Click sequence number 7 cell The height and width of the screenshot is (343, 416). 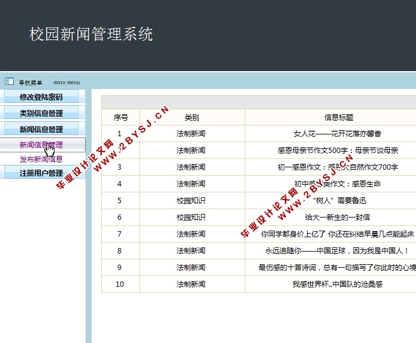click(120, 234)
